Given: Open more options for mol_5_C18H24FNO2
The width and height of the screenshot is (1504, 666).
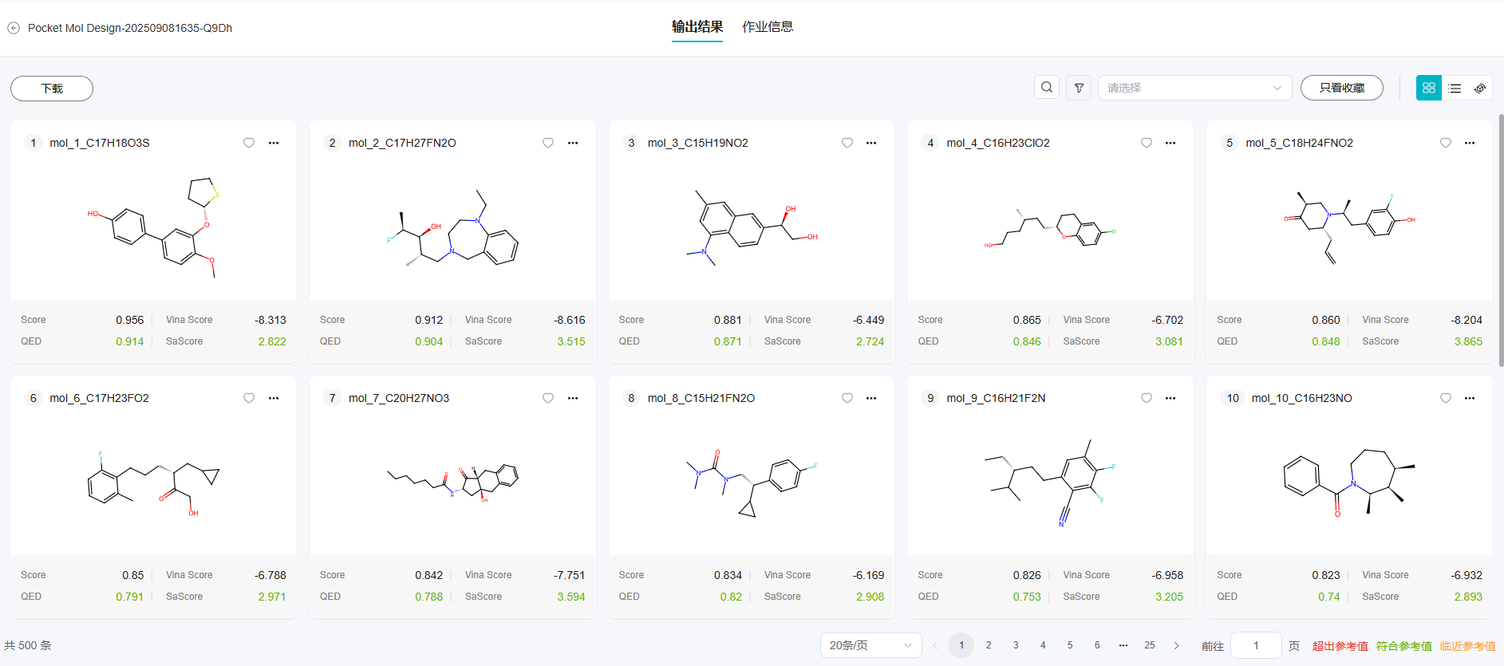Looking at the screenshot, I should [x=1470, y=143].
